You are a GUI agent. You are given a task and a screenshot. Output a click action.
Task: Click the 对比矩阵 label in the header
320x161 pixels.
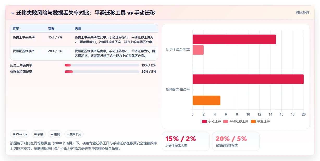(303, 13)
